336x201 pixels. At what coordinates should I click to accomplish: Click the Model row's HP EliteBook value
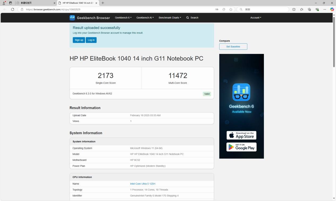[157, 154]
